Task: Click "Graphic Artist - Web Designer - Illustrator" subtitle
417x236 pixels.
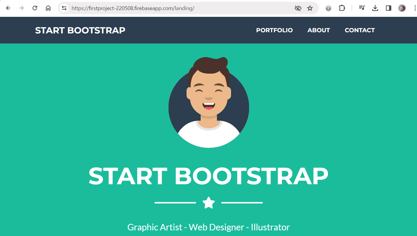Action: pos(208,227)
